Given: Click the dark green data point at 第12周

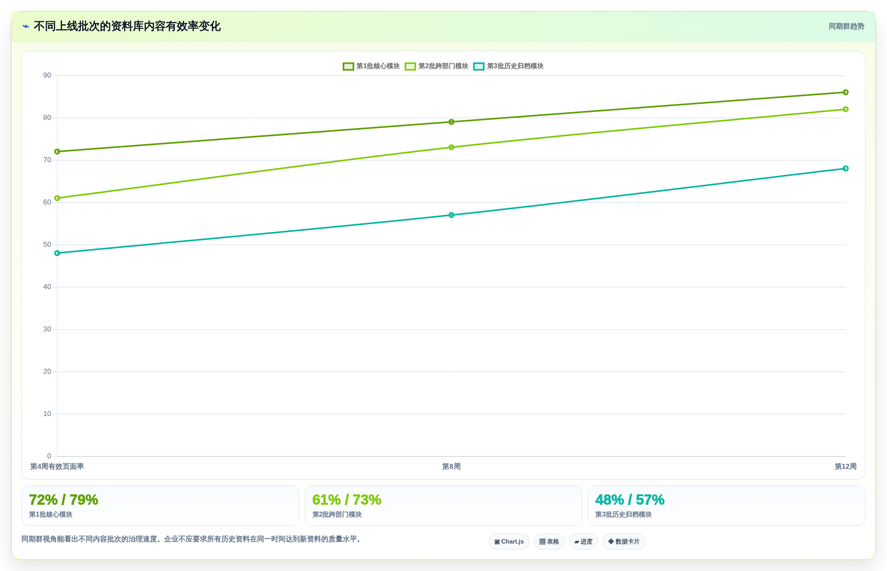Looking at the screenshot, I should 846,92.
